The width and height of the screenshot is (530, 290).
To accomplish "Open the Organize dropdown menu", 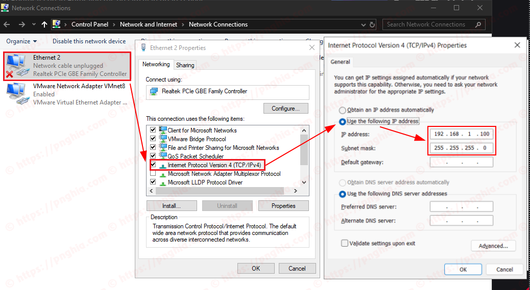I will [21, 41].
